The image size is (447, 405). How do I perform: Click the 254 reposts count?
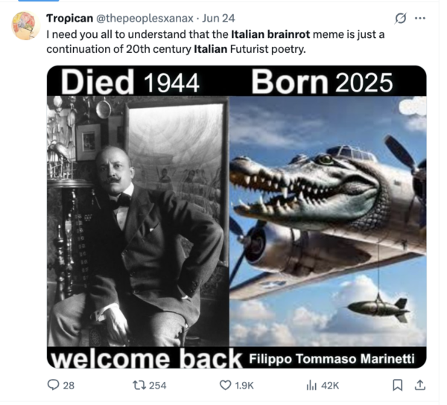pos(157,385)
